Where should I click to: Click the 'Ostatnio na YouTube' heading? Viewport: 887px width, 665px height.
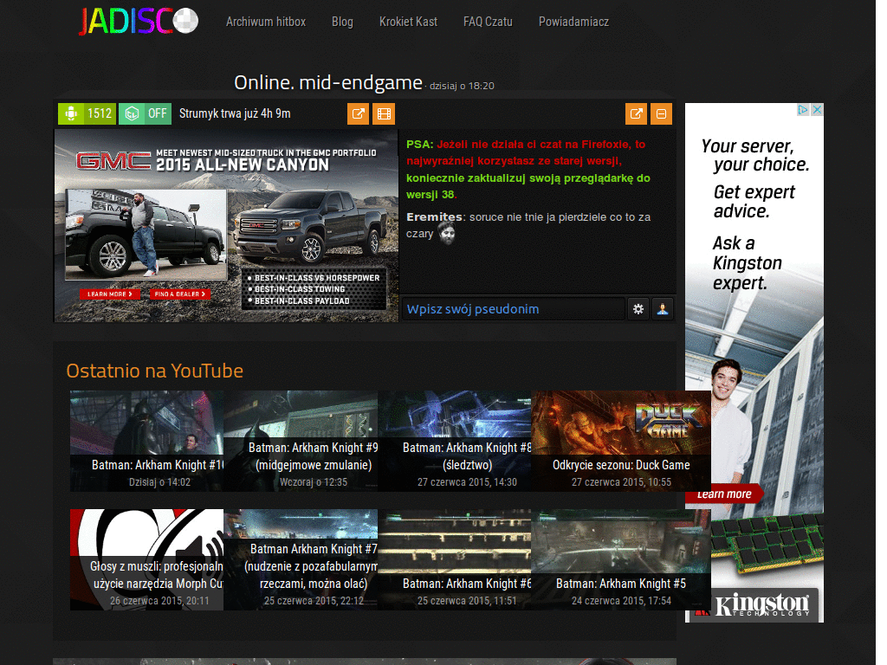coord(154,371)
